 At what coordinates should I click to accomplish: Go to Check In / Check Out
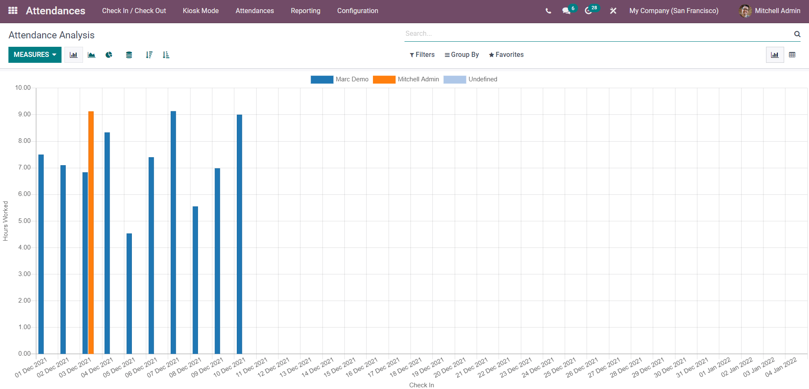coord(134,11)
